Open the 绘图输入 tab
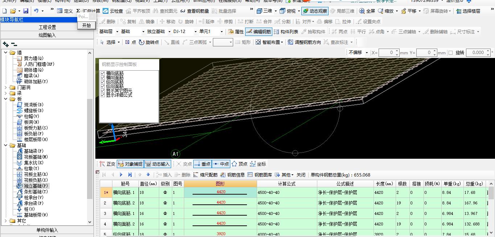The height and width of the screenshot is (237, 495). [47, 35]
